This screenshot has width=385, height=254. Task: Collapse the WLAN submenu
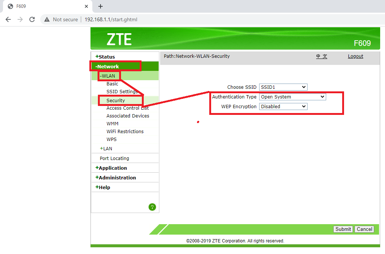107,76
